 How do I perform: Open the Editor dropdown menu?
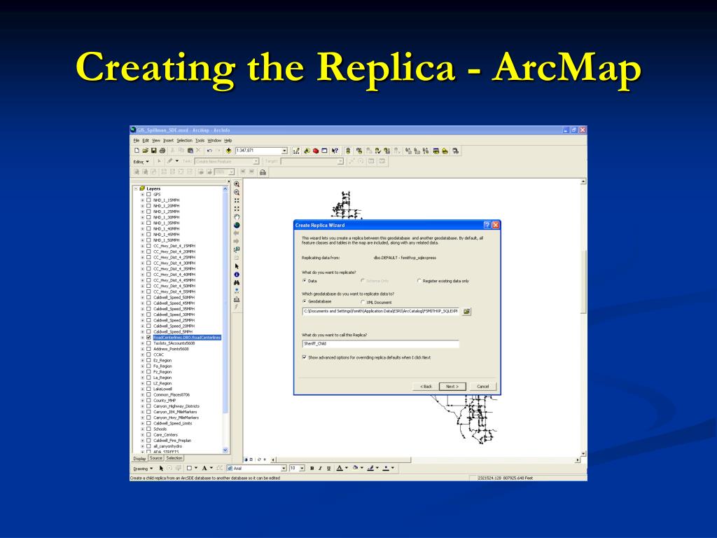click(141, 162)
